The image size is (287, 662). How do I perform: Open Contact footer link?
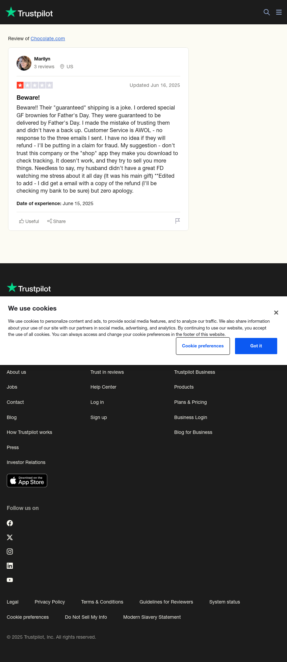(15, 402)
